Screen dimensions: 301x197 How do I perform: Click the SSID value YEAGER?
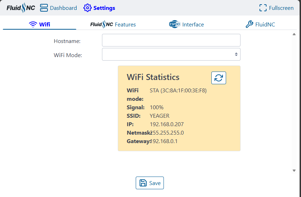tap(159, 116)
